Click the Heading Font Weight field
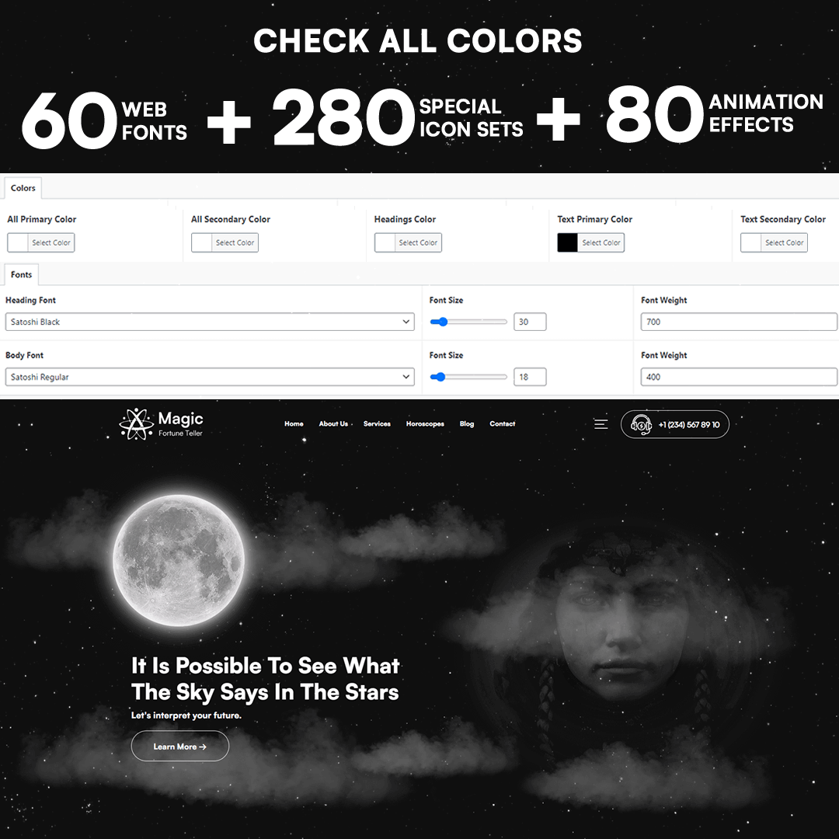The width and height of the screenshot is (839, 839). [x=739, y=322]
